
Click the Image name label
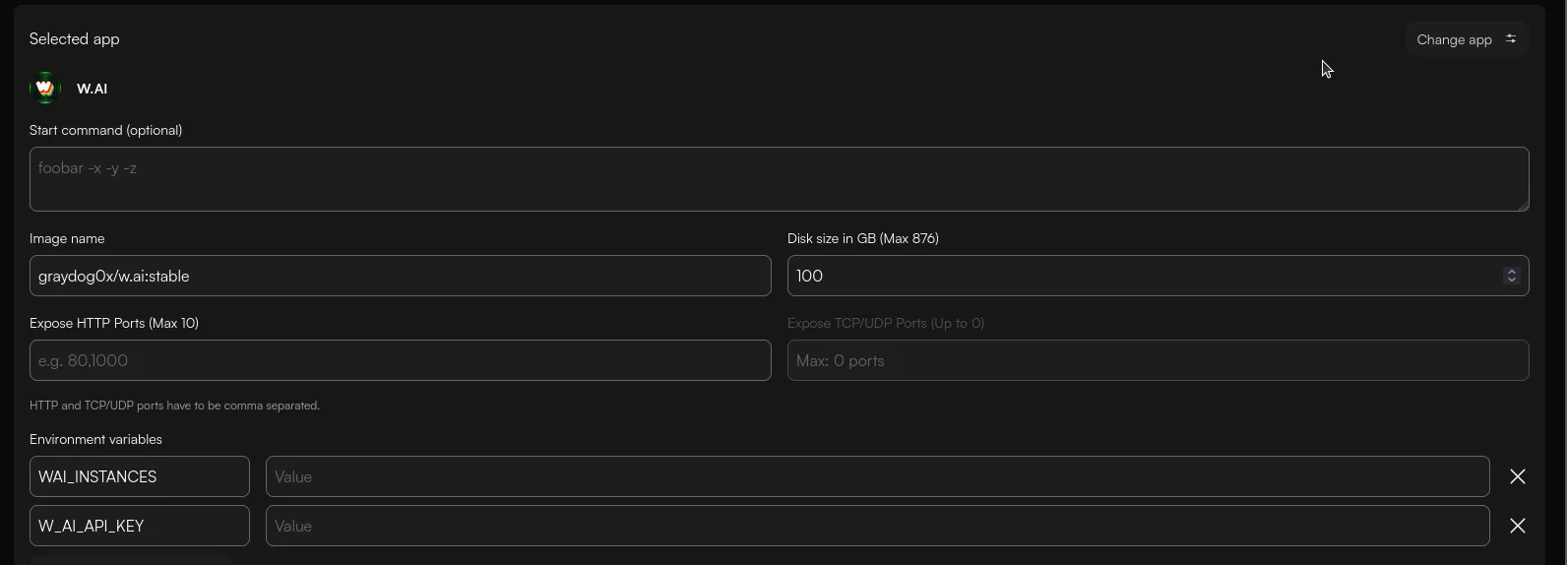[67, 238]
